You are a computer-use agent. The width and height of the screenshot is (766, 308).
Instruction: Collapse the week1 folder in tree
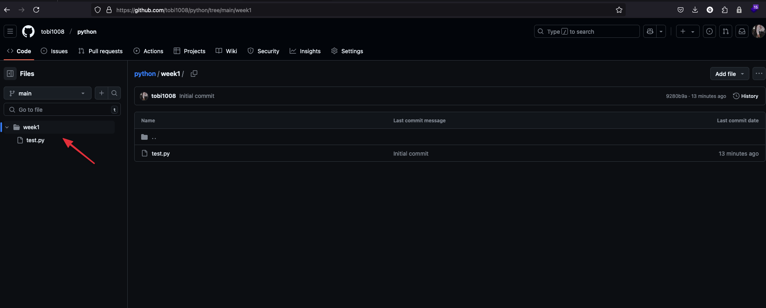(7, 127)
